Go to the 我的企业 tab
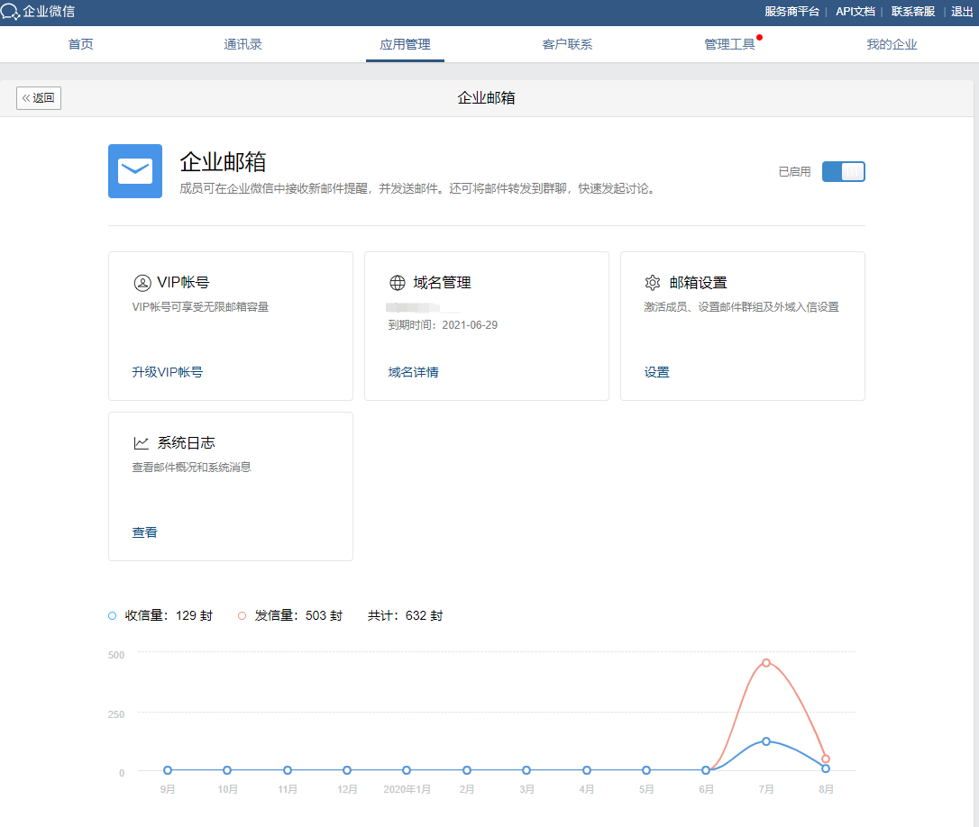979x827 pixels. (x=892, y=44)
